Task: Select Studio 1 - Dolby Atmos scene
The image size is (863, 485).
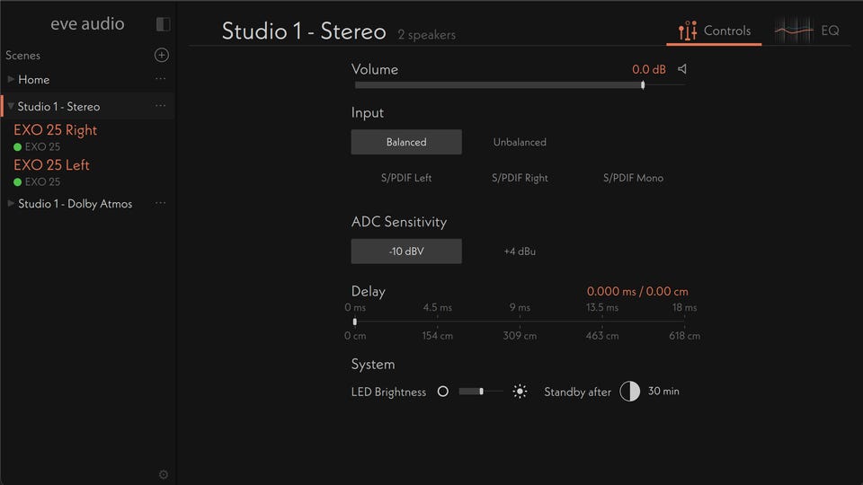Action: 75,204
